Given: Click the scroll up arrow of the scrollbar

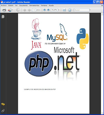Looking at the screenshot, I should coord(102,14).
